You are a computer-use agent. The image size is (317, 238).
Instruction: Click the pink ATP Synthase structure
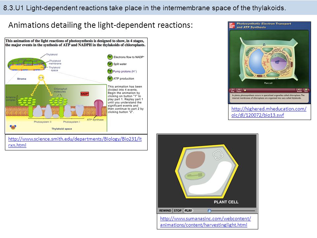pos(99,107)
